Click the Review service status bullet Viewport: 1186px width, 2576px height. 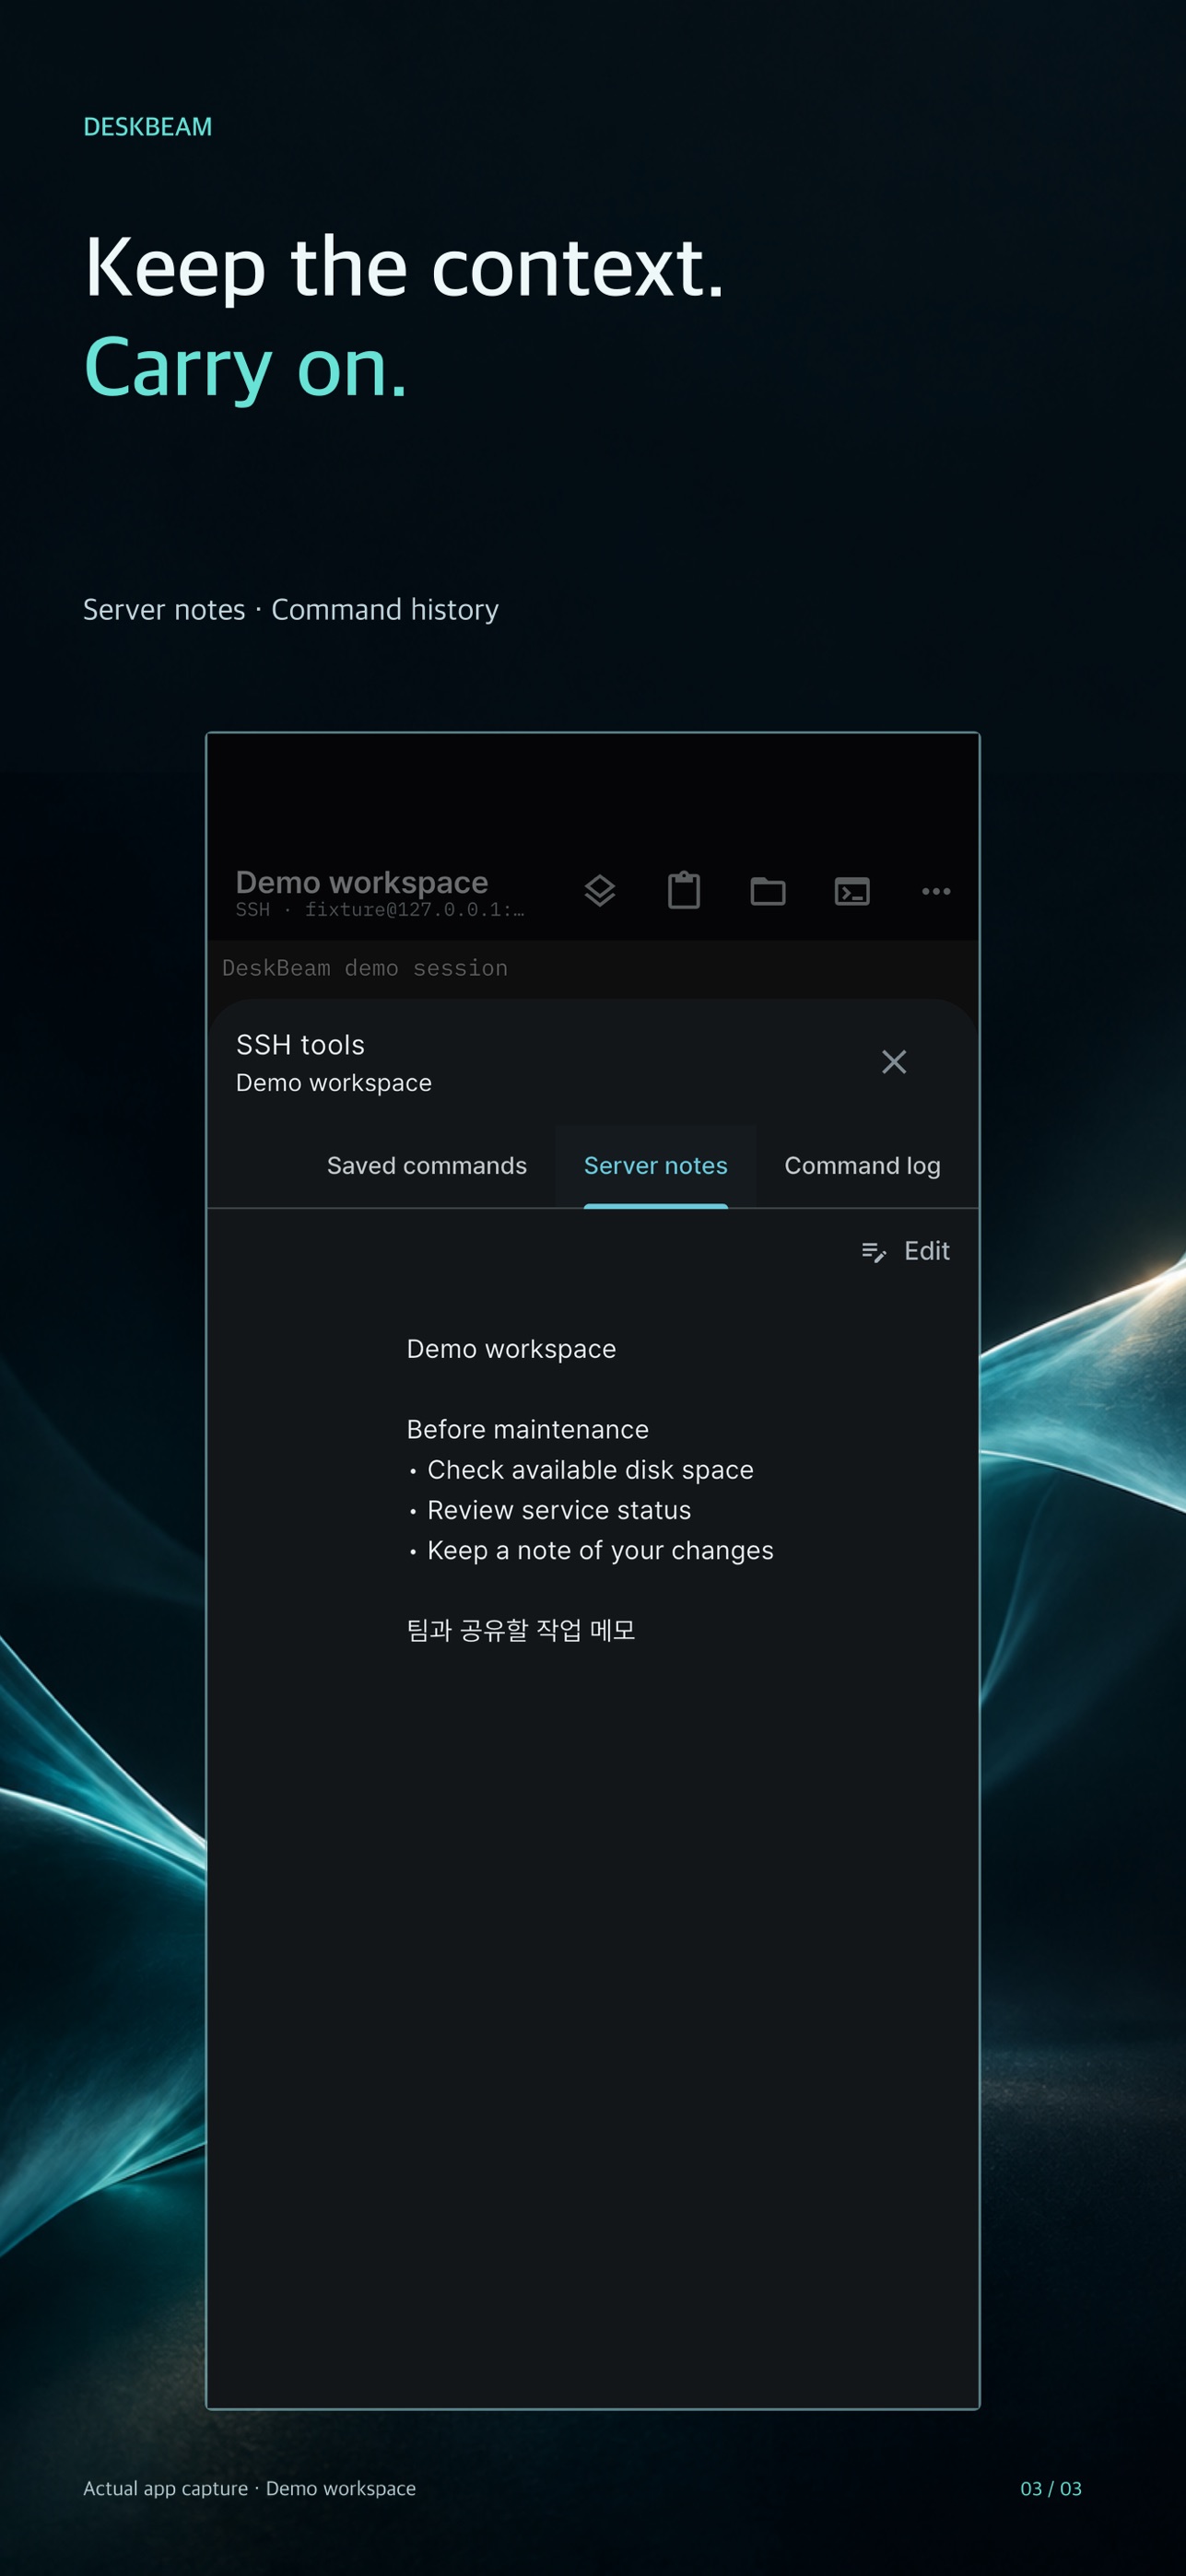click(x=550, y=1510)
